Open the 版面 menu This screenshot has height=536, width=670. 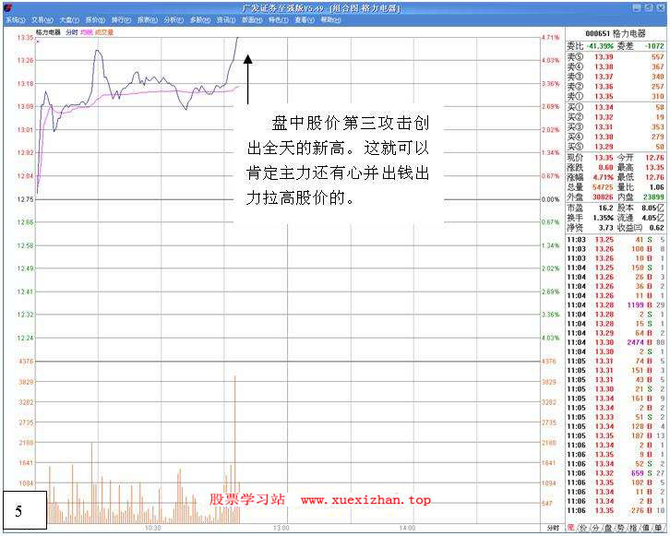(x=252, y=20)
